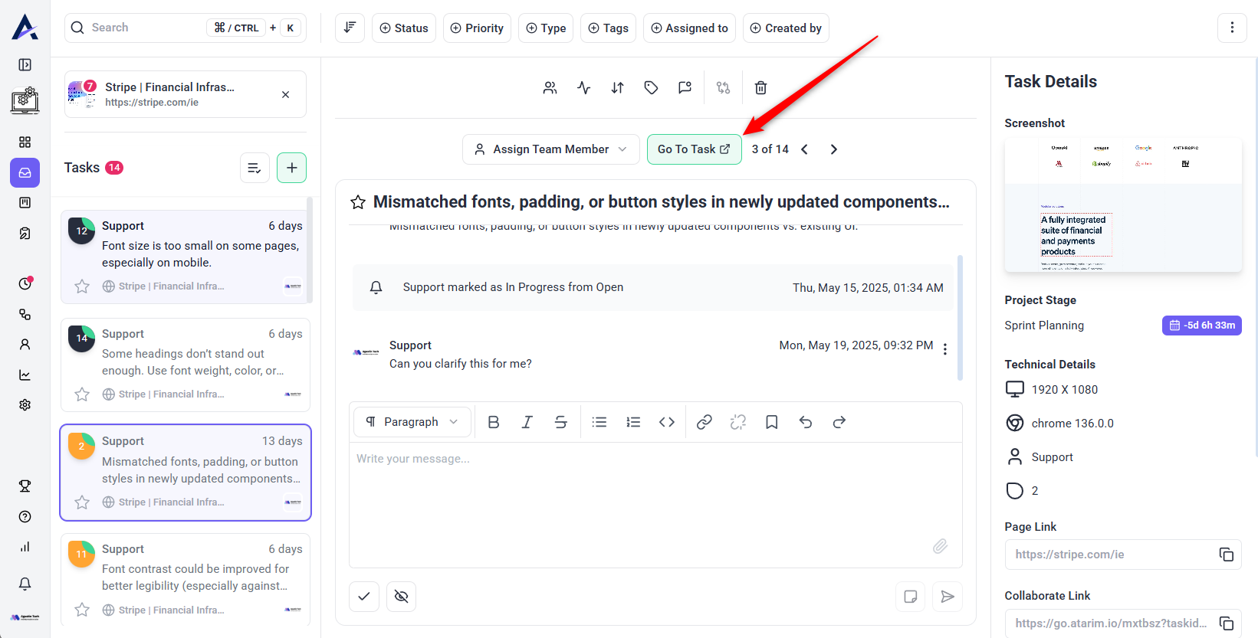Open notifications bell in sidebar
1258x638 pixels.
[x=25, y=584]
